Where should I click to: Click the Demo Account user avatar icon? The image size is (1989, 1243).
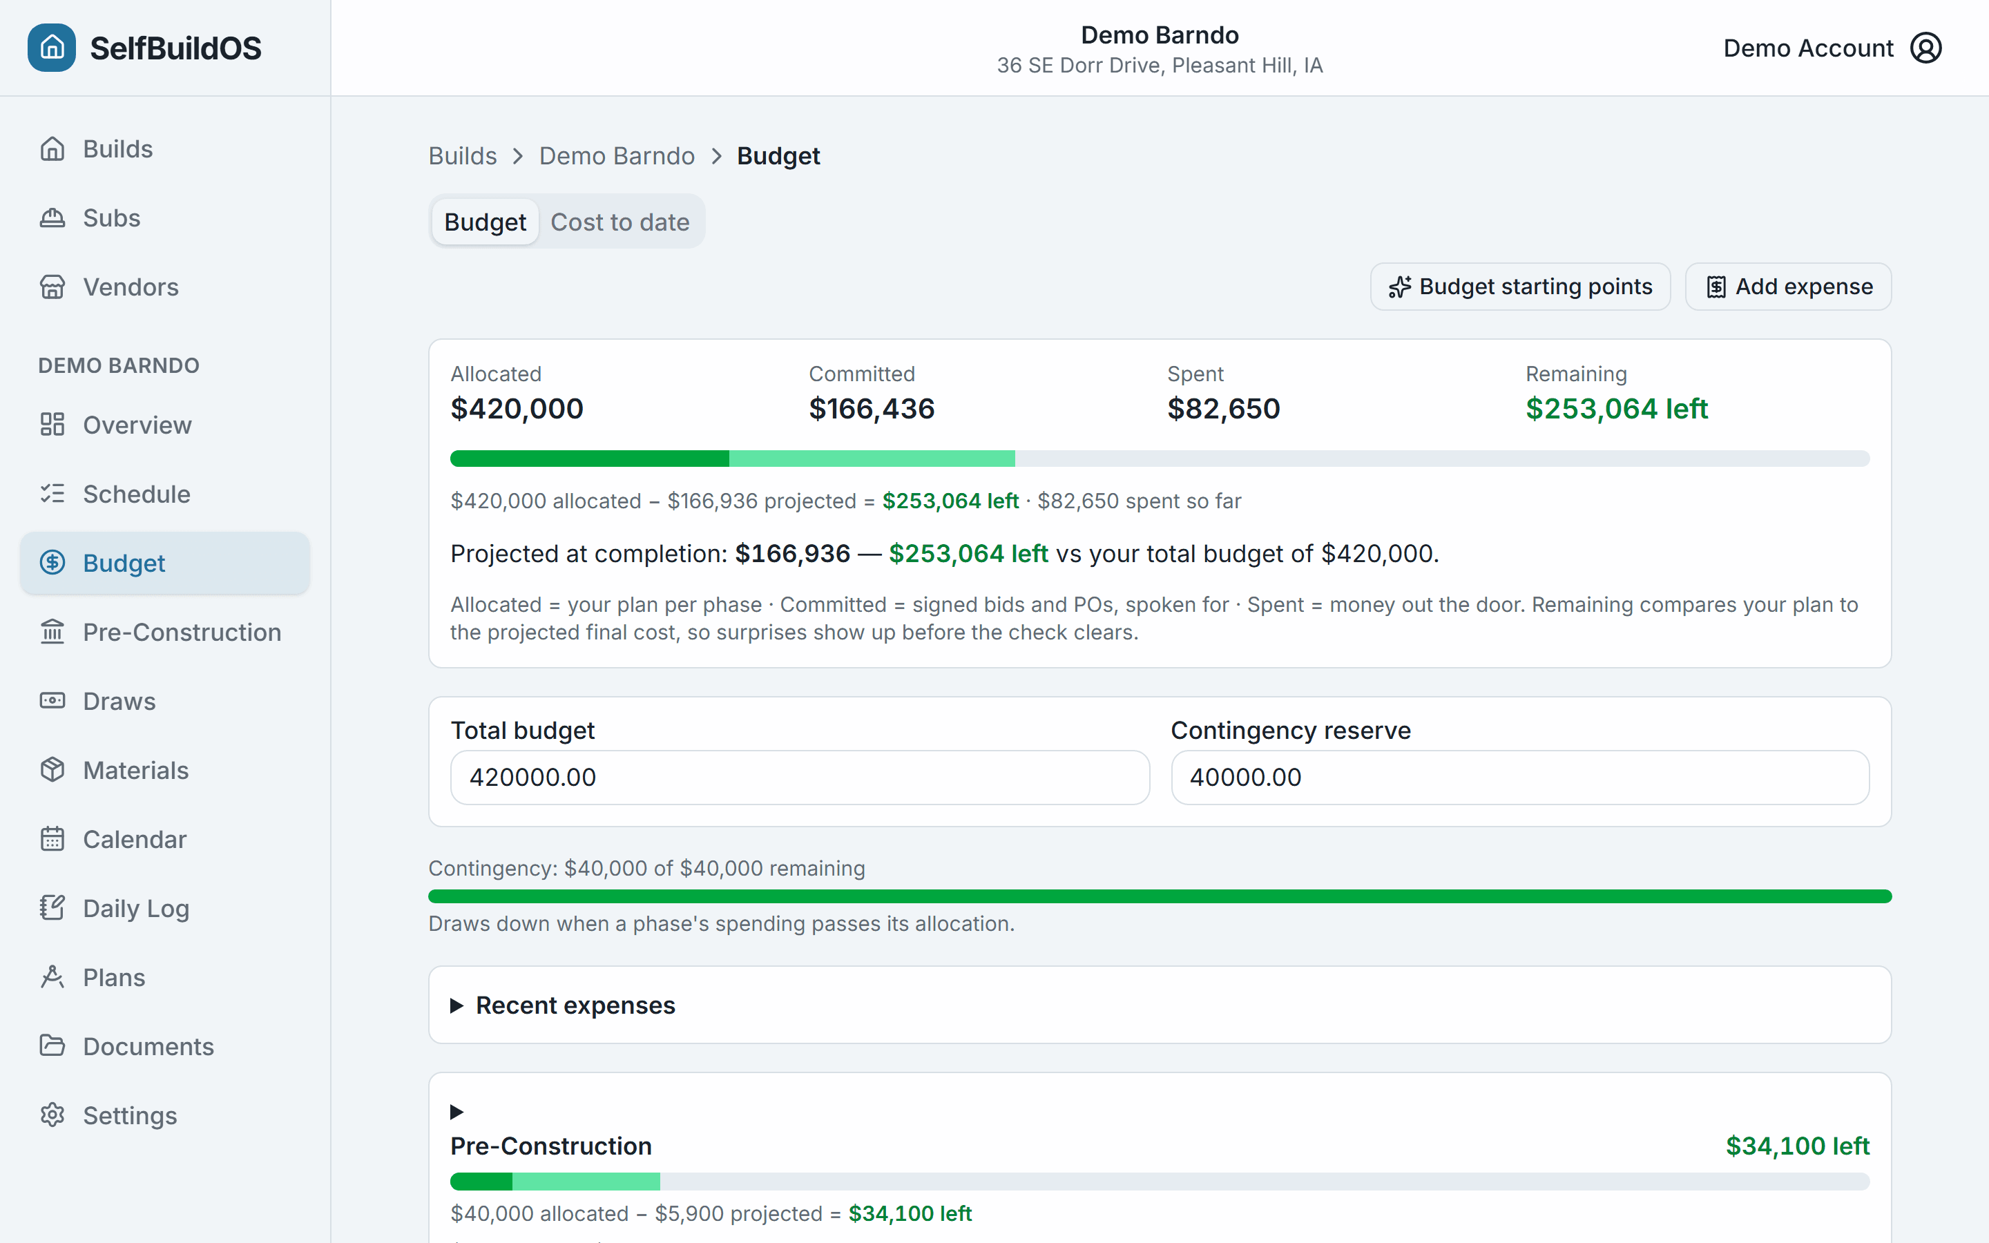(x=1925, y=48)
